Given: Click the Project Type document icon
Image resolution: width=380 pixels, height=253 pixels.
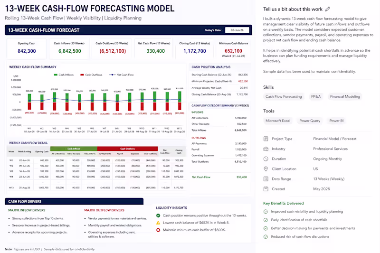Looking at the screenshot, I should click(x=266, y=139).
